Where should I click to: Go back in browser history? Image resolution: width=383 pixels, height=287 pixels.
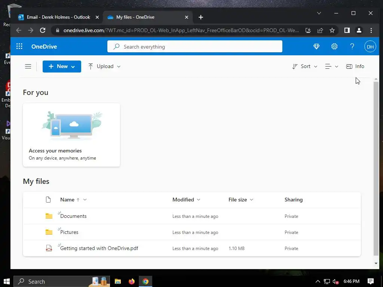19,30
